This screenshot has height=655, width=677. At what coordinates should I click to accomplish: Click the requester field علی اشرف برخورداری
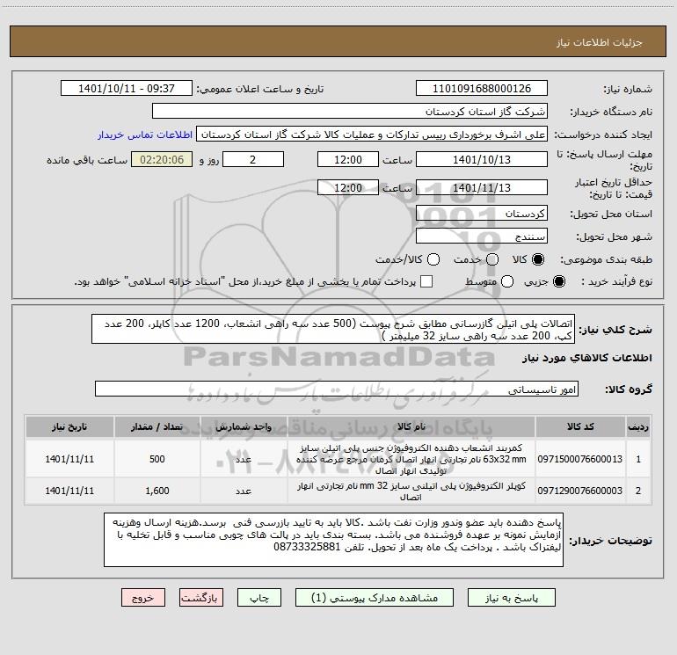(372, 134)
